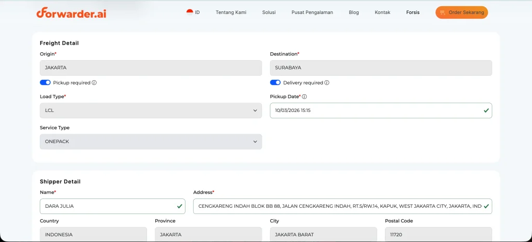Click the Address label
Screen dimensions: 532x242
(x=203, y=192)
